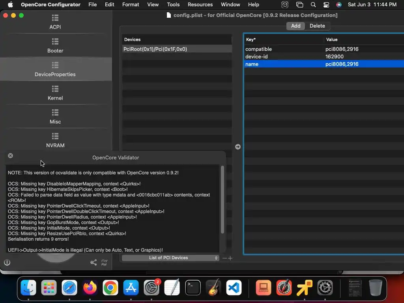The width and height of the screenshot is (404, 303).
Task: Close the OpenCore Validator panel
Action: click(x=10, y=155)
